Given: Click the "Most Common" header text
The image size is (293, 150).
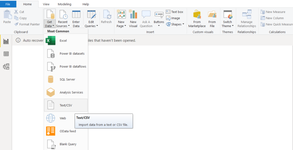Looking at the screenshot, I should 58,31.
